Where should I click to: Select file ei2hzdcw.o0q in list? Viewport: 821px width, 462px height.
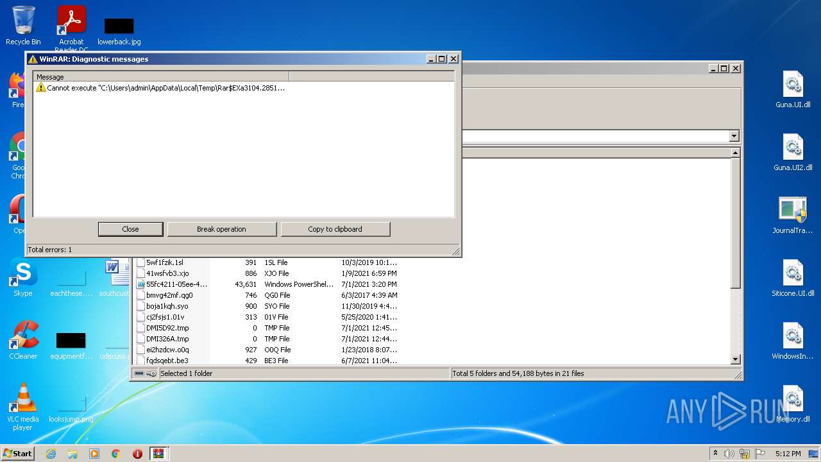click(167, 350)
